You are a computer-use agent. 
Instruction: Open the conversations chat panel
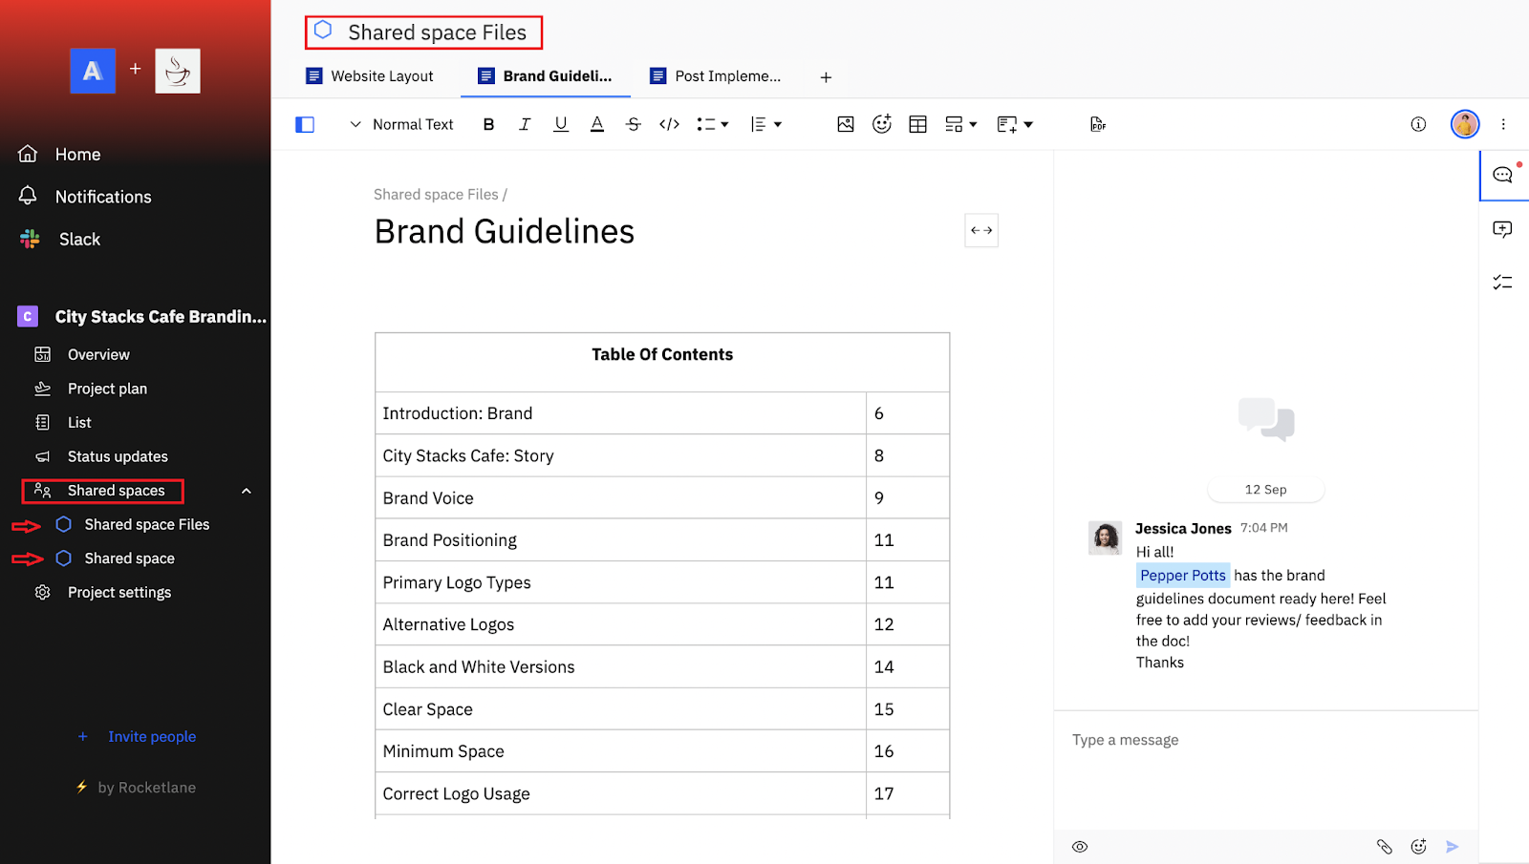[1502, 175]
